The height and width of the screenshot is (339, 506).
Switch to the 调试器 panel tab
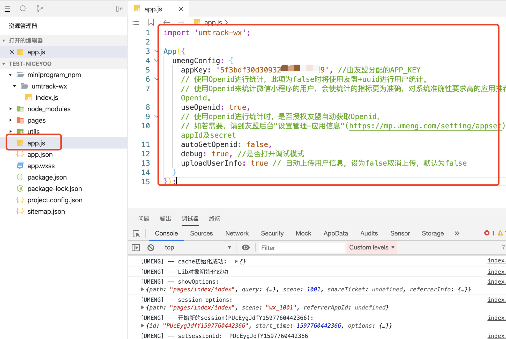(190, 219)
